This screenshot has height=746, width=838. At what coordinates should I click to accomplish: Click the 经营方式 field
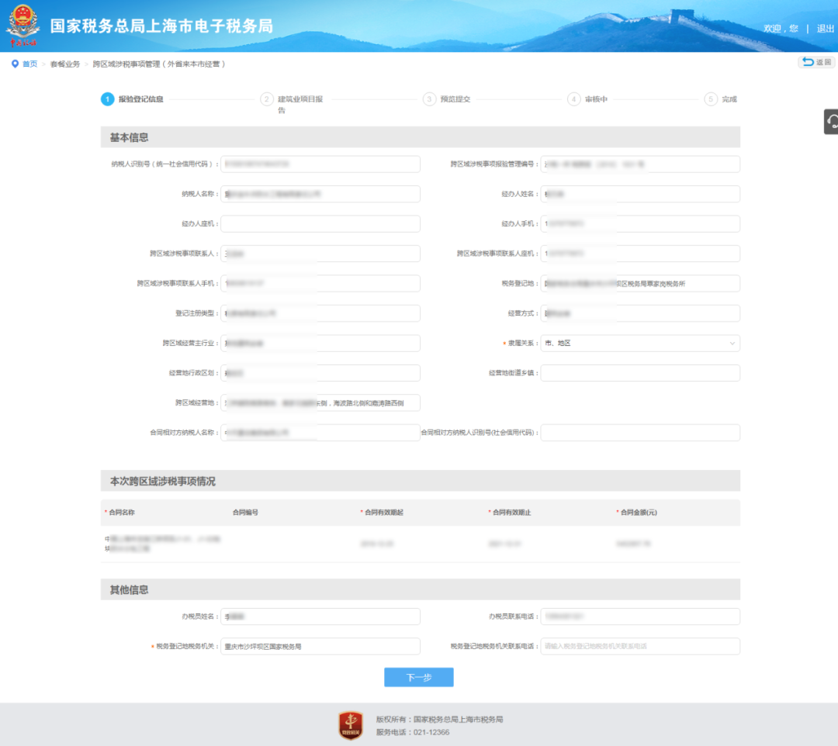pos(640,313)
